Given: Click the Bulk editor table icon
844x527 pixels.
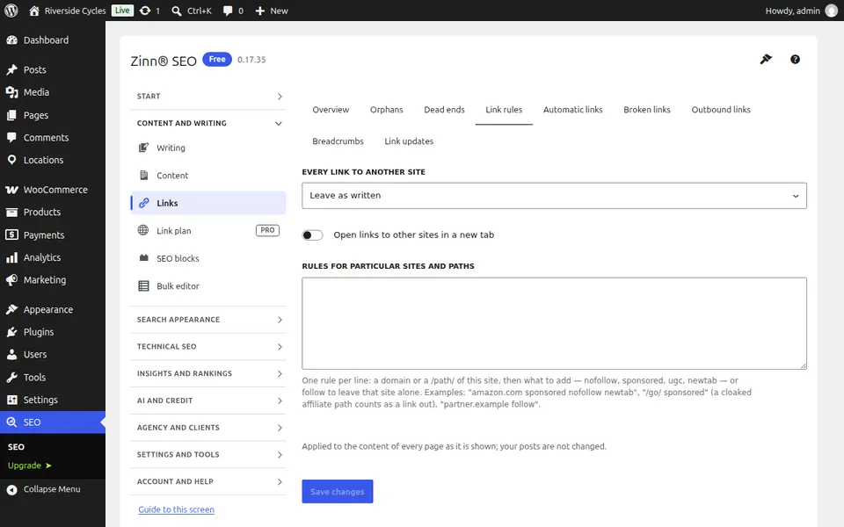Looking at the screenshot, I should (x=143, y=285).
